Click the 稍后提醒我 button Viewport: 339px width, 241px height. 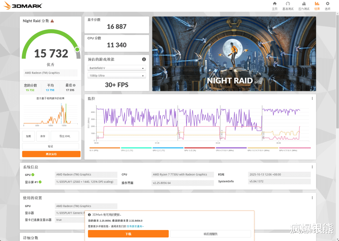pos(210,234)
